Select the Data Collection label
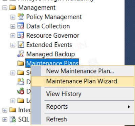The width and height of the screenshot is (135, 126). coord(48,26)
